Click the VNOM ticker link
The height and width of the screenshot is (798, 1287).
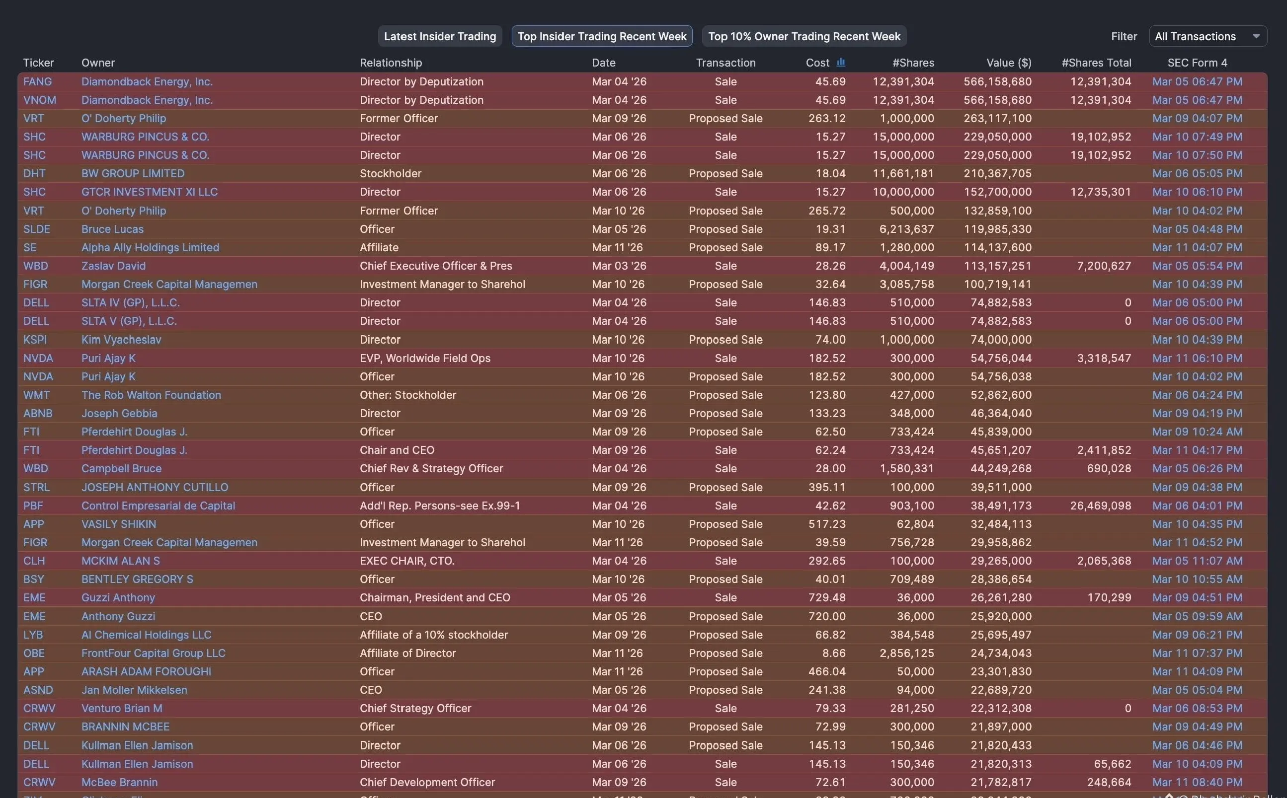coord(40,100)
